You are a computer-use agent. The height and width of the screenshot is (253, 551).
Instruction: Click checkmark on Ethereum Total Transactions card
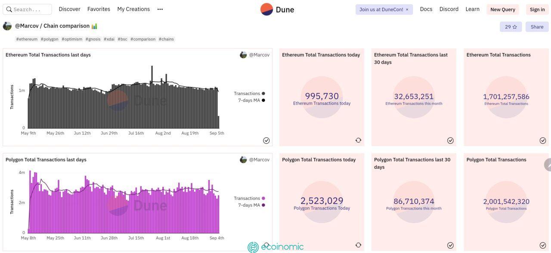[543, 140]
